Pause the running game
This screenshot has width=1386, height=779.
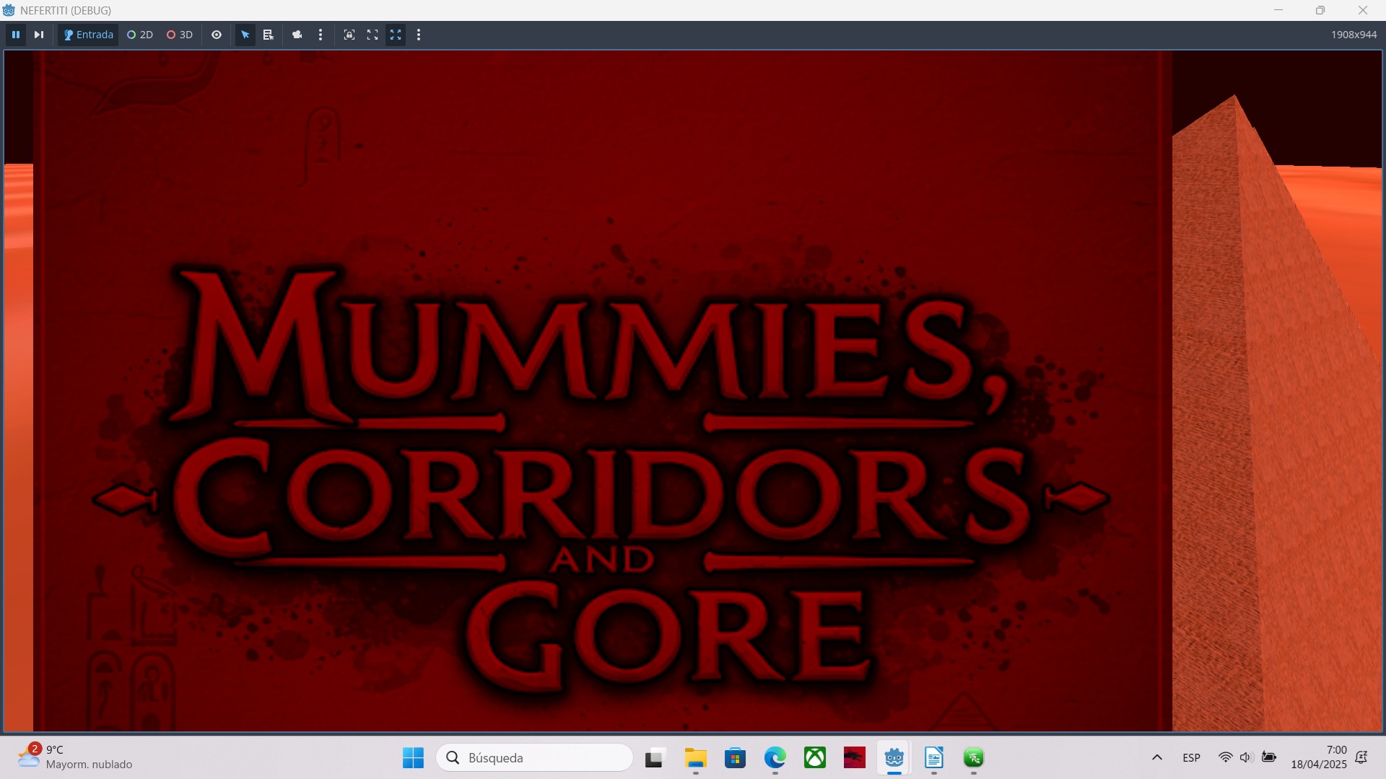coord(16,35)
